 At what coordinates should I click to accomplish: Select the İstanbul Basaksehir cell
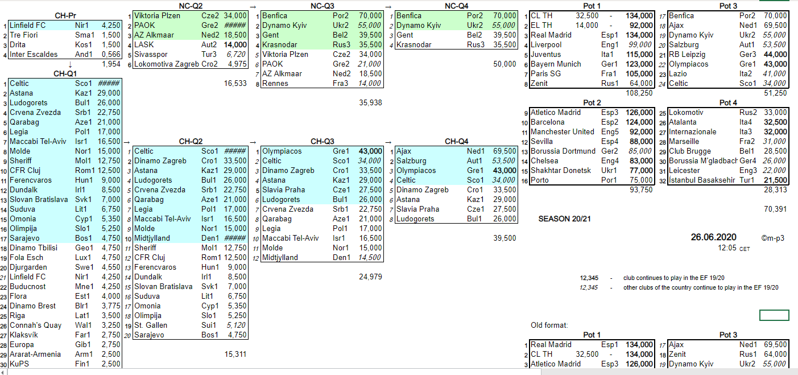coord(703,180)
